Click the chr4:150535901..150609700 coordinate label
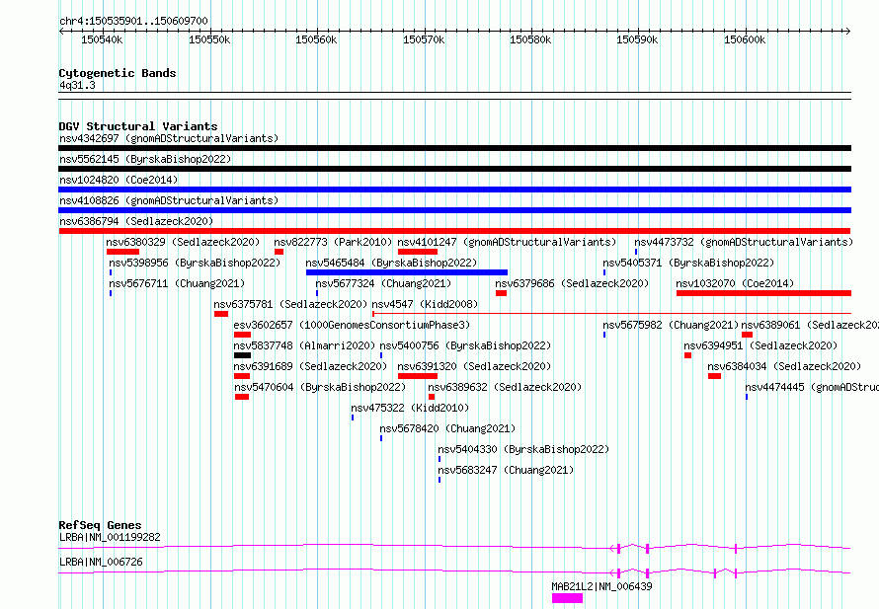 (133, 22)
